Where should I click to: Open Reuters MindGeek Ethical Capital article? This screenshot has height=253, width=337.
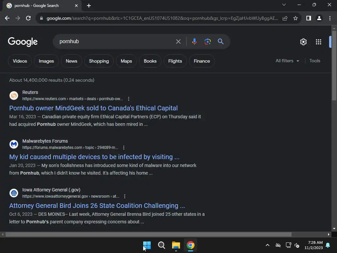click(x=93, y=108)
